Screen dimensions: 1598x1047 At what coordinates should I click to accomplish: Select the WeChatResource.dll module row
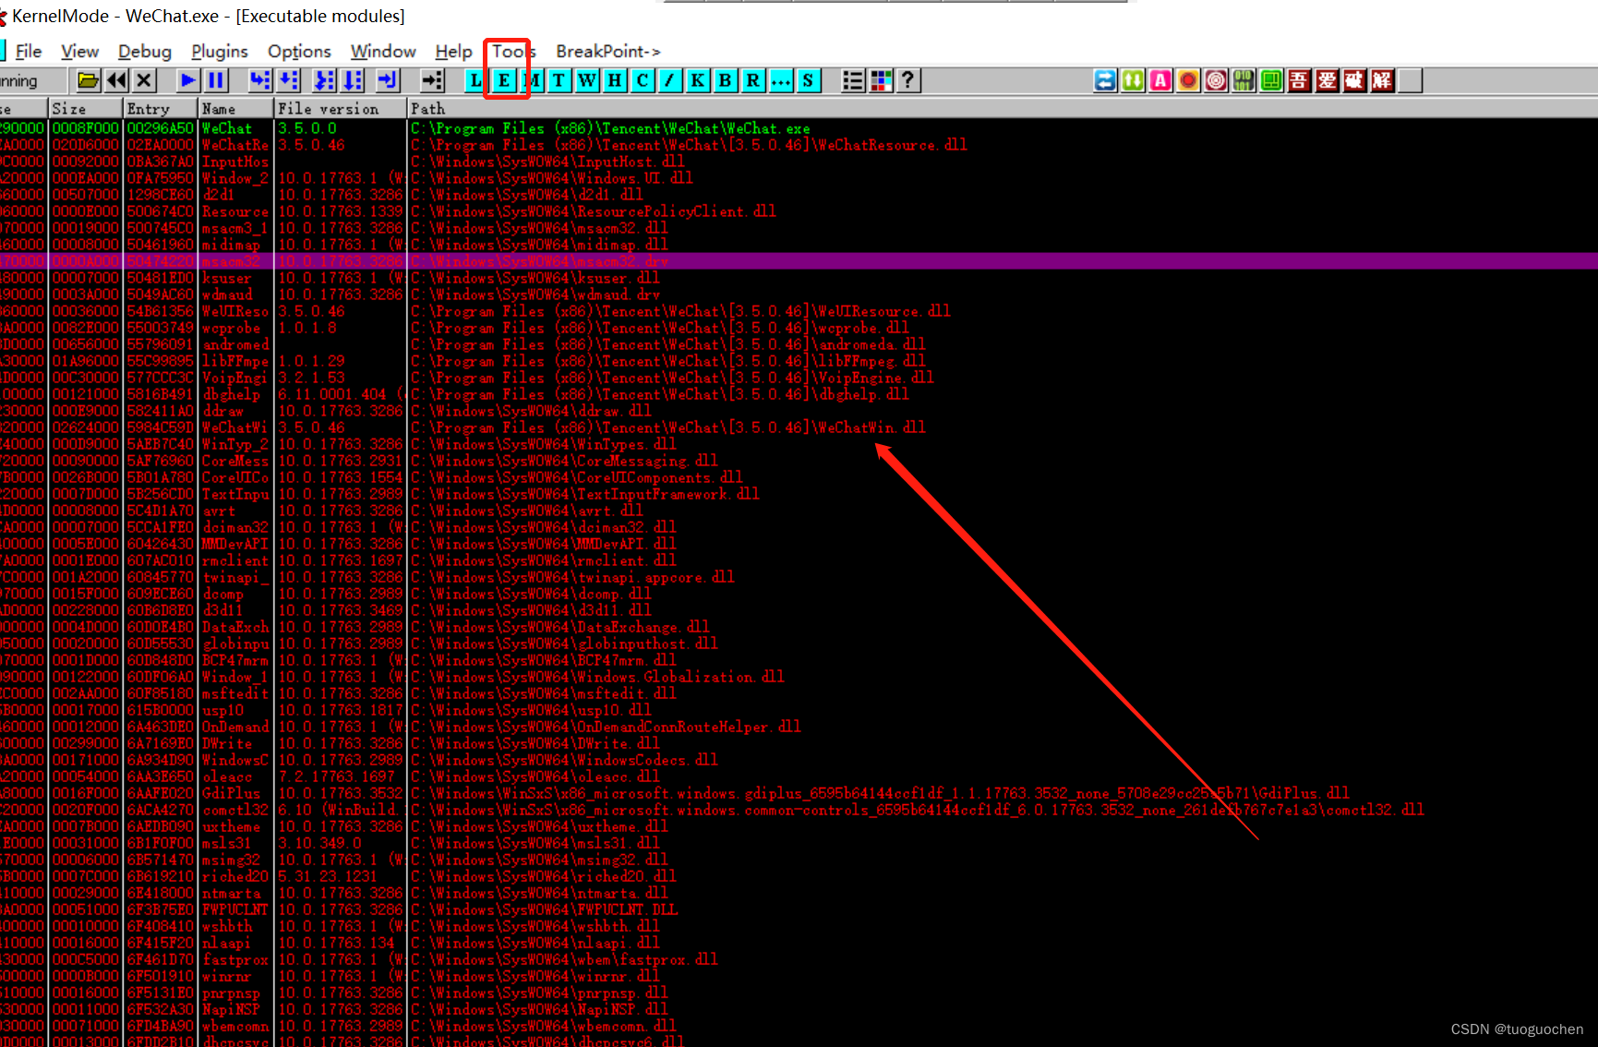(799, 145)
